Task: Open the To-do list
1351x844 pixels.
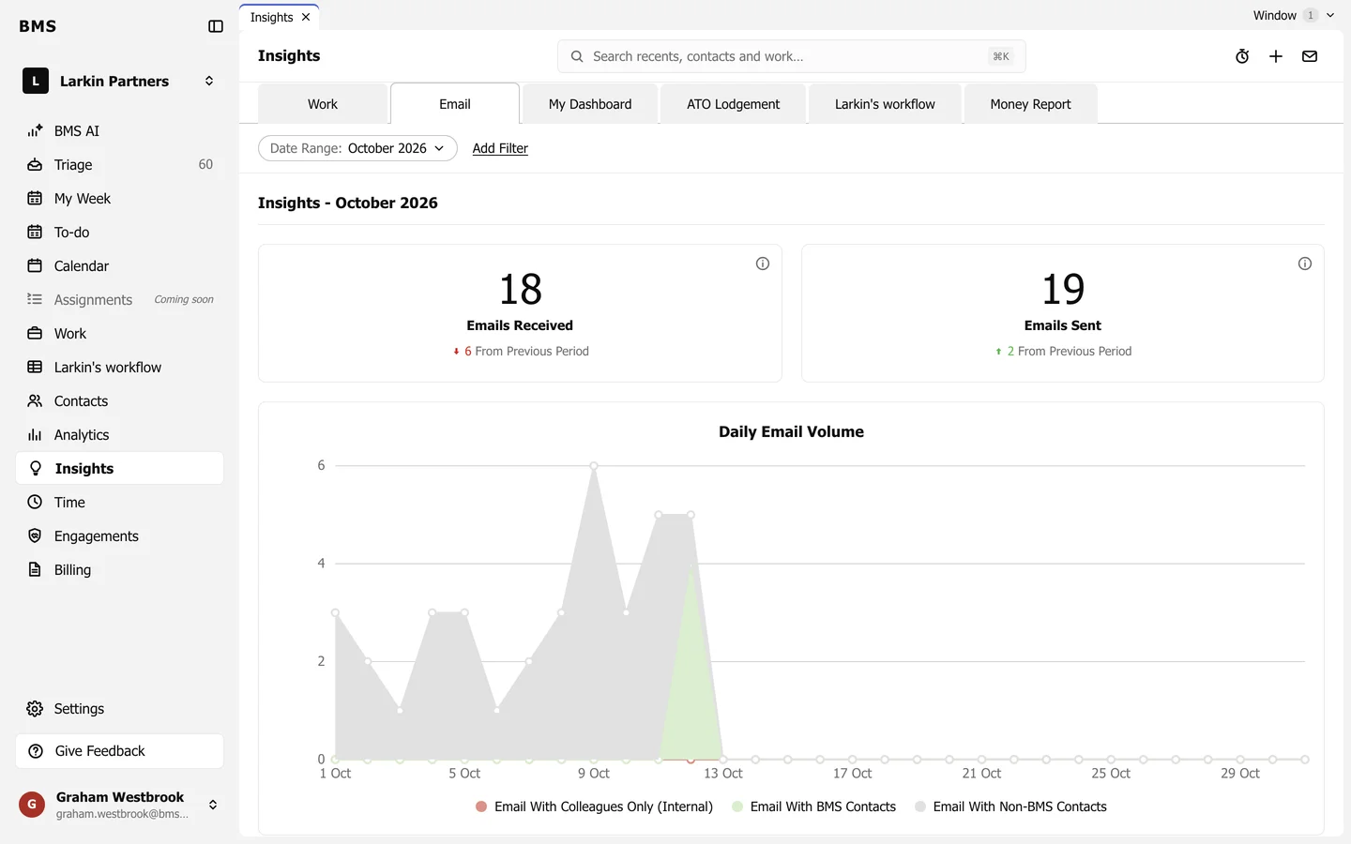Action: [x=119, y=233]
